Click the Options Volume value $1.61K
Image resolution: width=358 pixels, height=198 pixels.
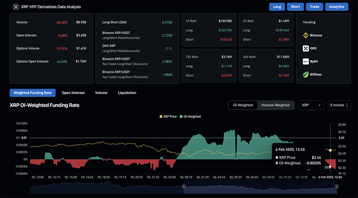[81, 48]
